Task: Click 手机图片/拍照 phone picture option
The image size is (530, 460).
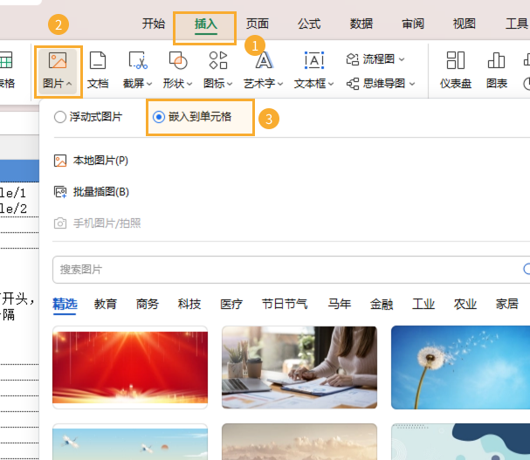Action: tap(97, 223)
